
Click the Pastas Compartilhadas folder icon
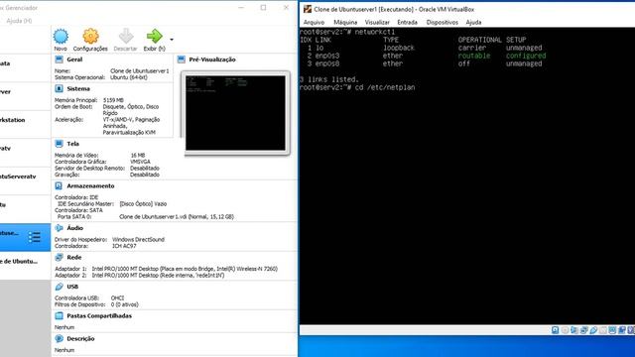click(x=59, y=315)
